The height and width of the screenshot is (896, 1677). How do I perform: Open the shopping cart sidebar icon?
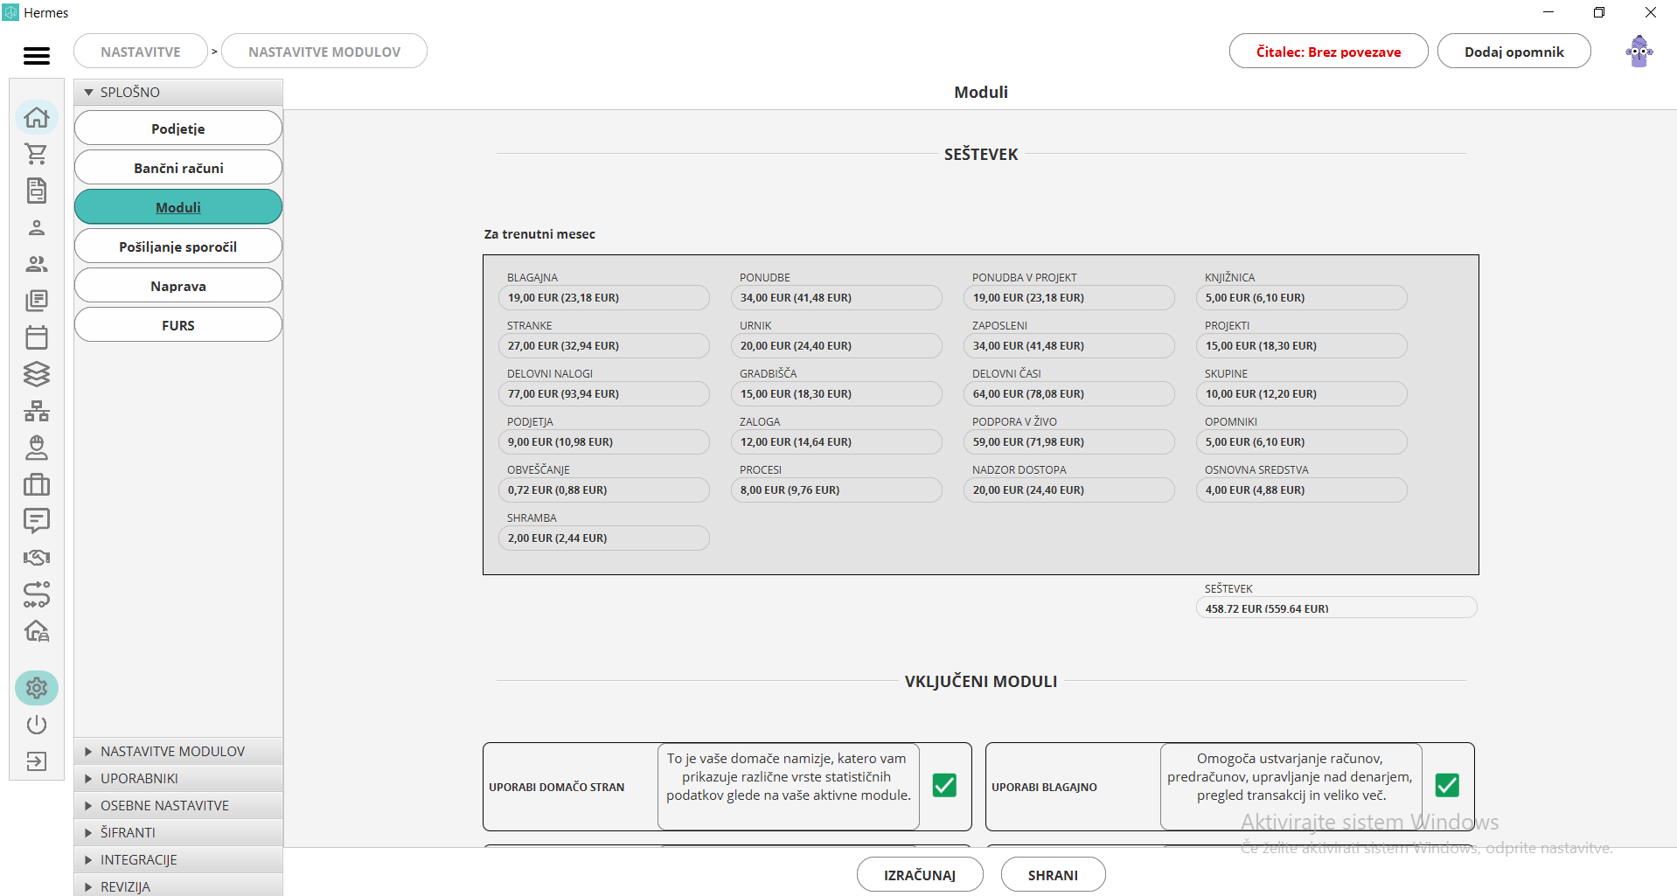(x=37, y=154)
